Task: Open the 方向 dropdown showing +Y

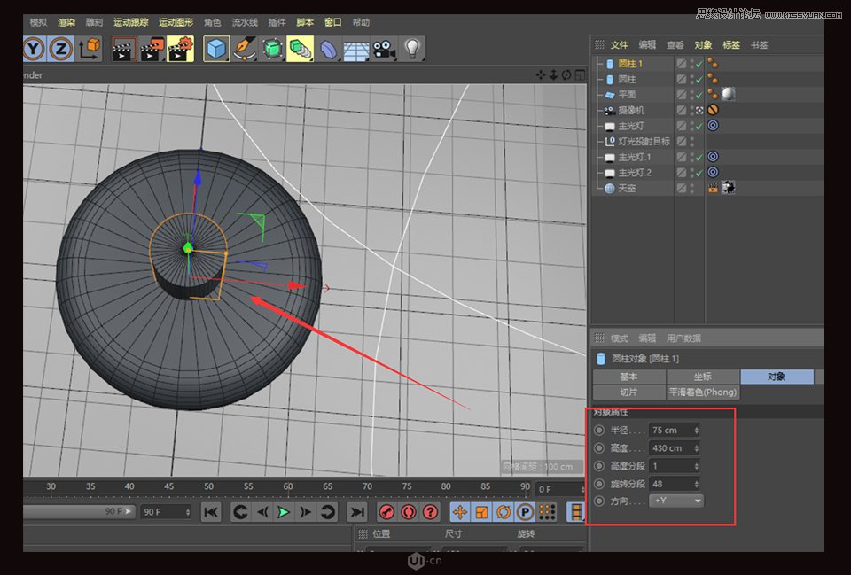Action: [x=676, y=500]
